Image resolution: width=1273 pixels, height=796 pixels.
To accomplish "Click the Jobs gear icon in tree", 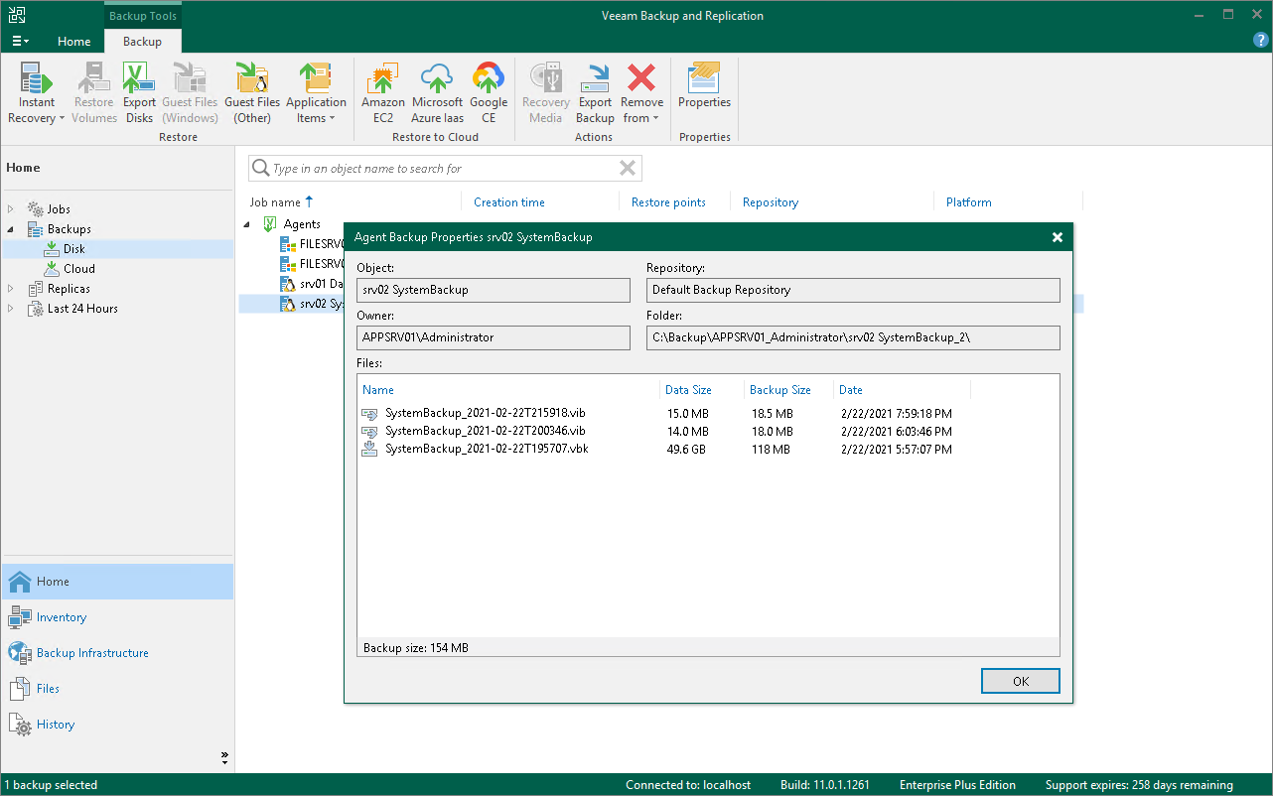I will click(36, 209).
